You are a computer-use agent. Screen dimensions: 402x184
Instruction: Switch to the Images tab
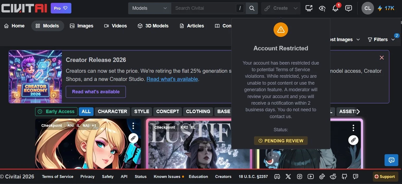click(82, 26)
